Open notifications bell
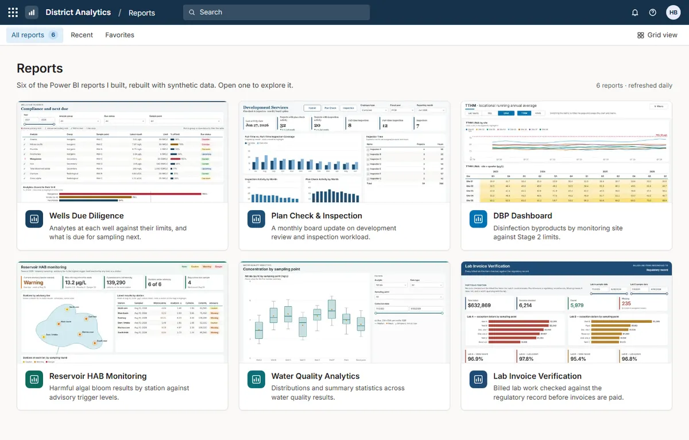 pos(635,12)
